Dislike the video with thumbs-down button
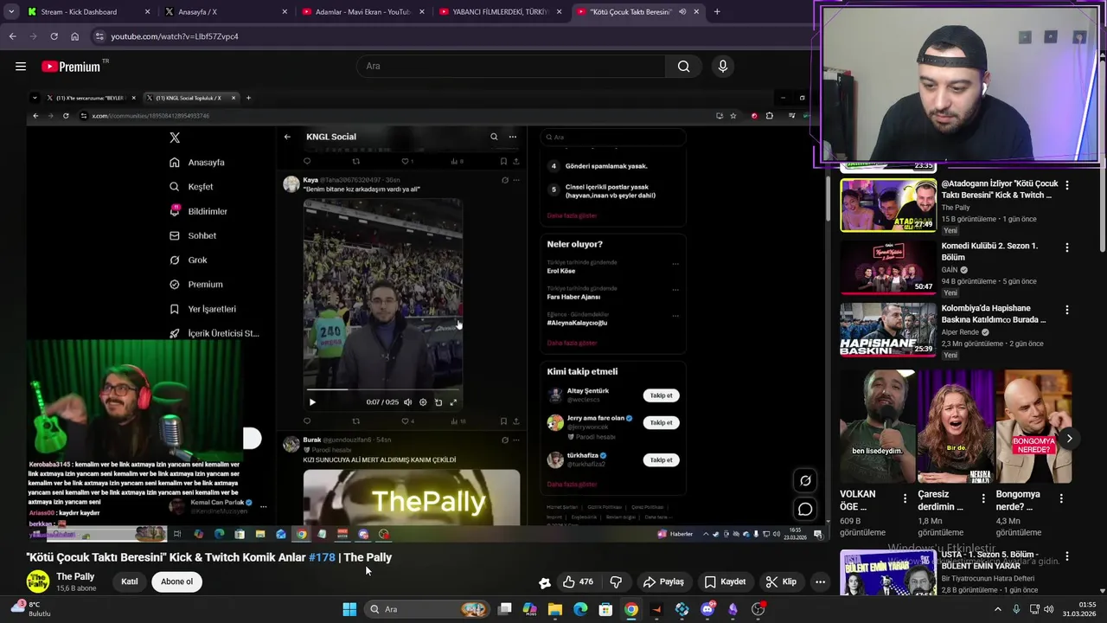Screen dimensions: 1107x623 pyautogui.click(x=616, y=582)
